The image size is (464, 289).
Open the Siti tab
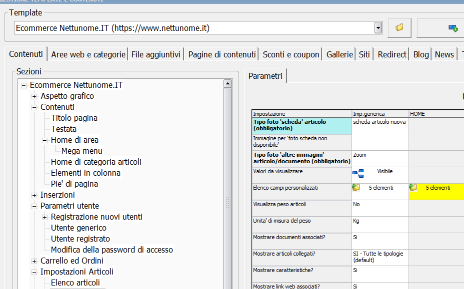click(x=364, y=55)
